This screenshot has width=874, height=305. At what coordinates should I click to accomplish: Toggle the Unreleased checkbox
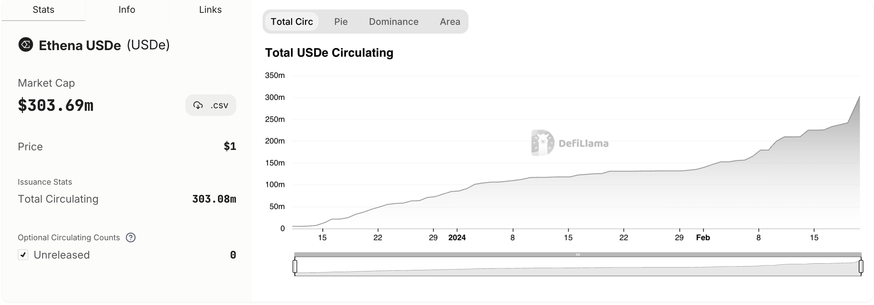click(x=23, y=255)
